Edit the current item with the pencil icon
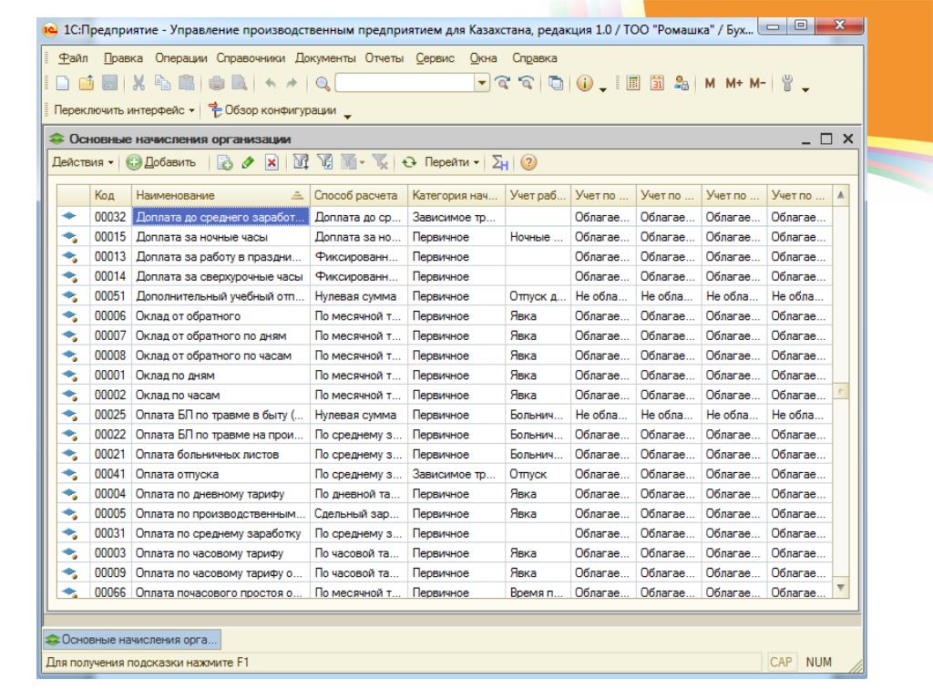The image size is (933, 700). pyautogui.click(x=248, y=162)
